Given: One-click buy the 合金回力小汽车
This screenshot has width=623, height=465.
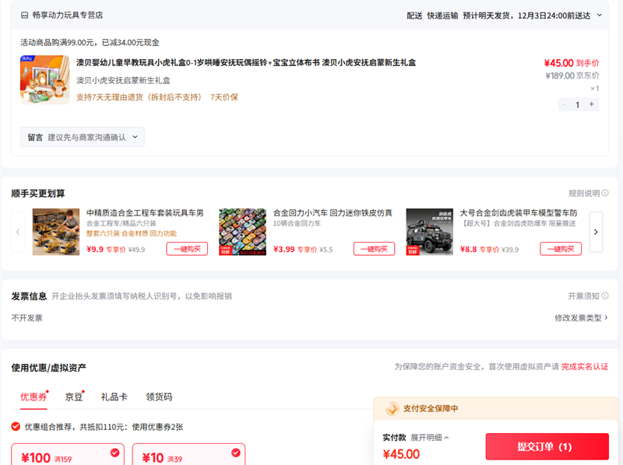Looking at the screenshot, I should click(x=374, y=249).
